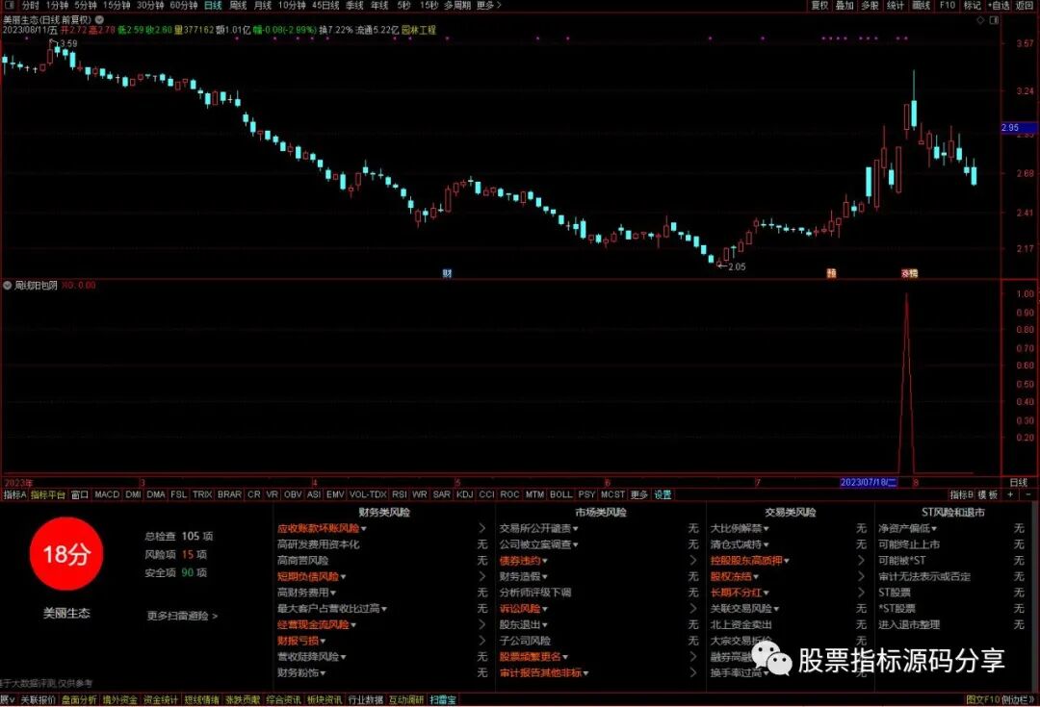Click the 周线阳包阴 indicator circle icon
This screenshot has width=1040, height=707.
8,286
